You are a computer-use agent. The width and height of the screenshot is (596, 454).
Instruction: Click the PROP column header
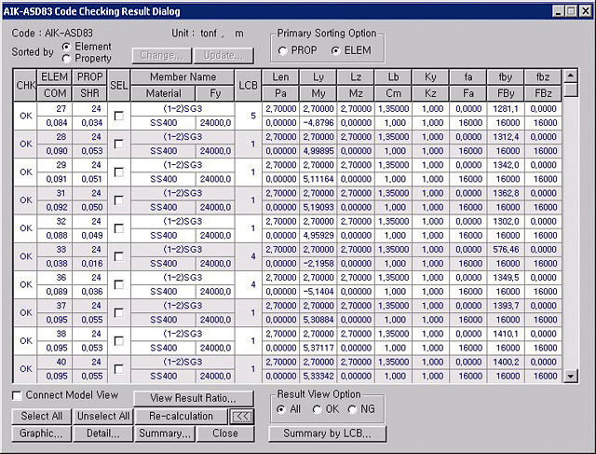(x=89, y=77)
